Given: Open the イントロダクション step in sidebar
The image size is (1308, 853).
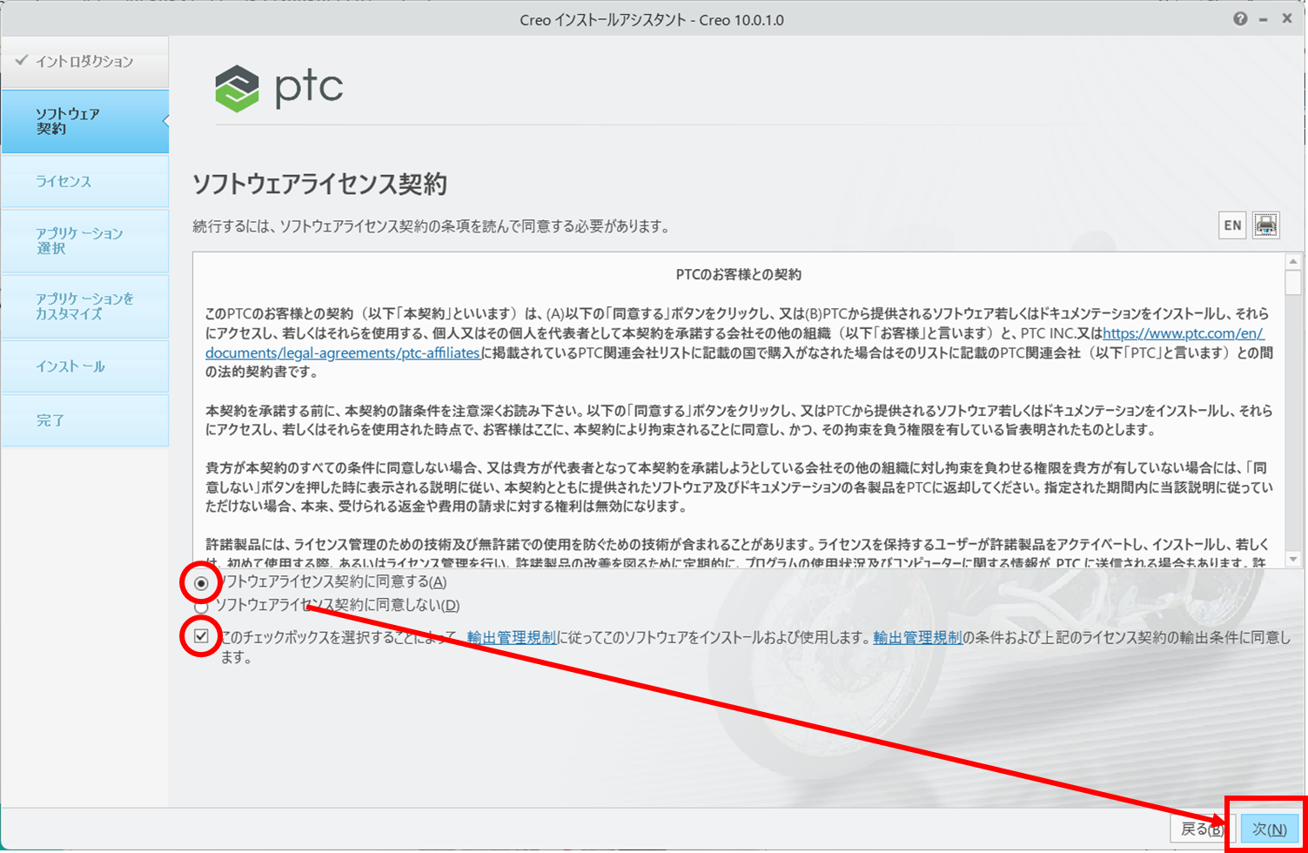Looking at the screenshot, I should click(84, 62).
